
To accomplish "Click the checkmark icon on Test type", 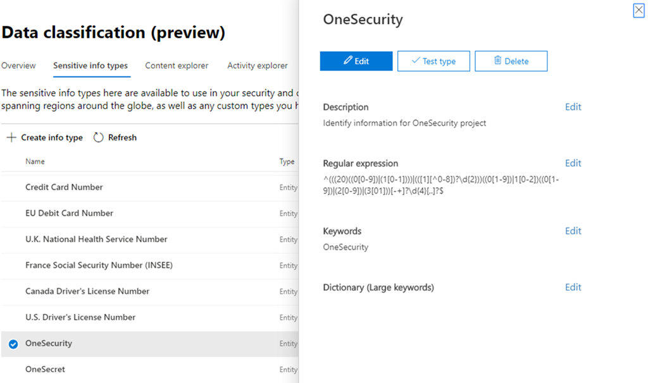I will (x=416, y=61).
